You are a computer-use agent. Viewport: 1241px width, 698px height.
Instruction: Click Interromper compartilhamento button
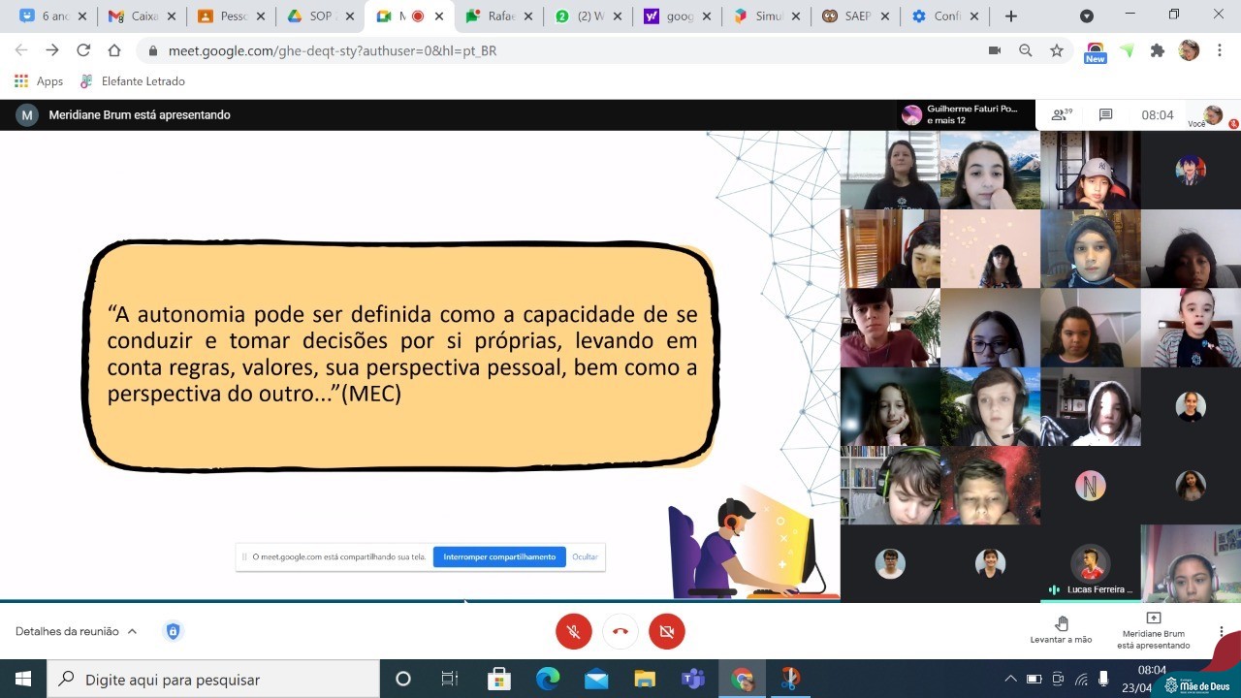[499, 557]
